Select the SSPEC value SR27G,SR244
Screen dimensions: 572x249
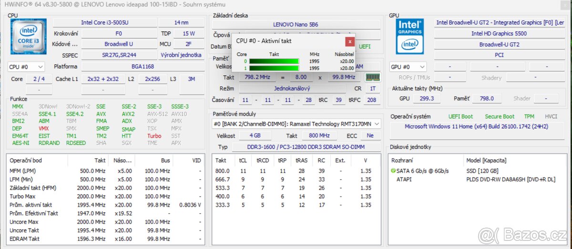tap(119, 55)
